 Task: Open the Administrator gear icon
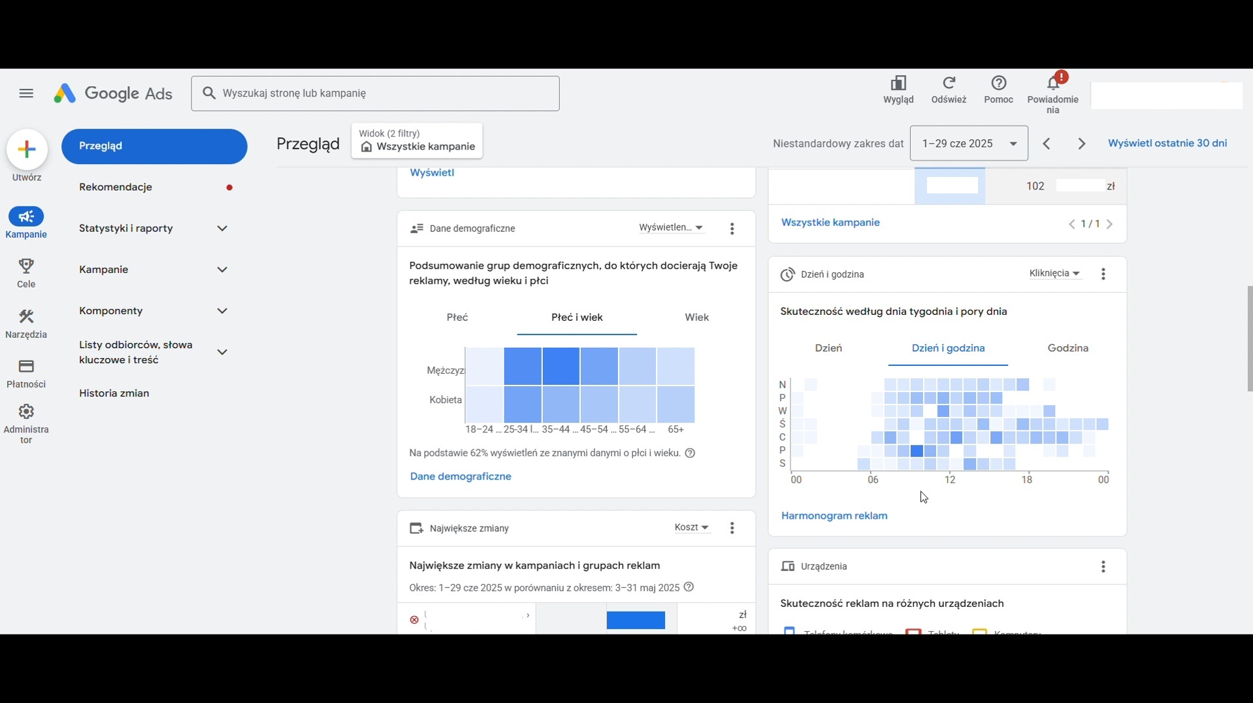click(x=26, y=412)
